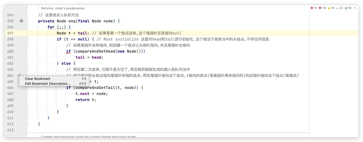The width and height of the screenshot is (363, 142).
Task: Click the fold end marker on line 609
Action: tap(27, 106)
